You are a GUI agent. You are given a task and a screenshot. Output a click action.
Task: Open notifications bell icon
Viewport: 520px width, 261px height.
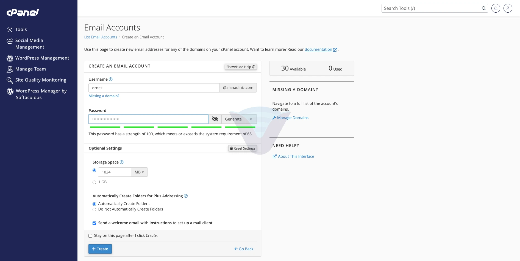496,8
